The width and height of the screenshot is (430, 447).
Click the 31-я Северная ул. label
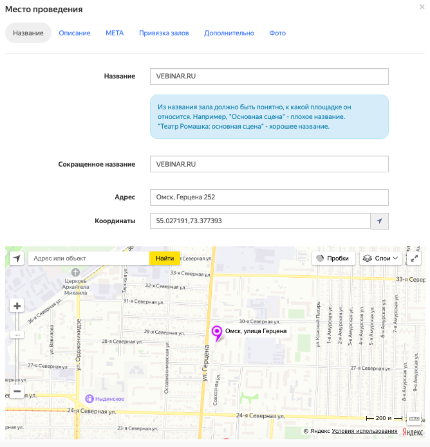(144, 302)
